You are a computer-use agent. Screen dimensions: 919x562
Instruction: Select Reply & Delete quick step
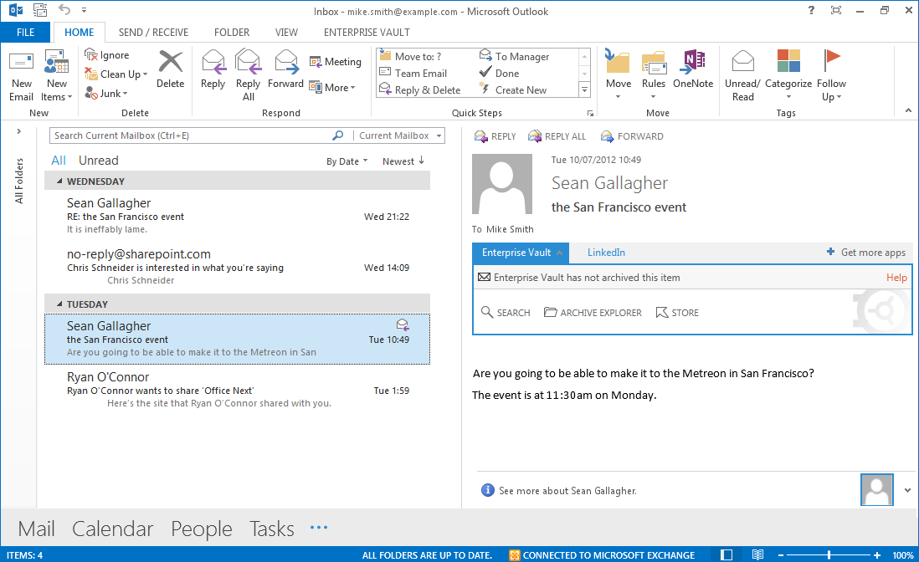click(x=419, y=89)
